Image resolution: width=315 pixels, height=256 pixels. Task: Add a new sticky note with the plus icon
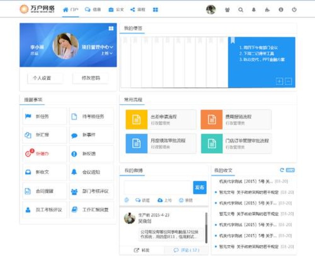[x=280, y=81]
